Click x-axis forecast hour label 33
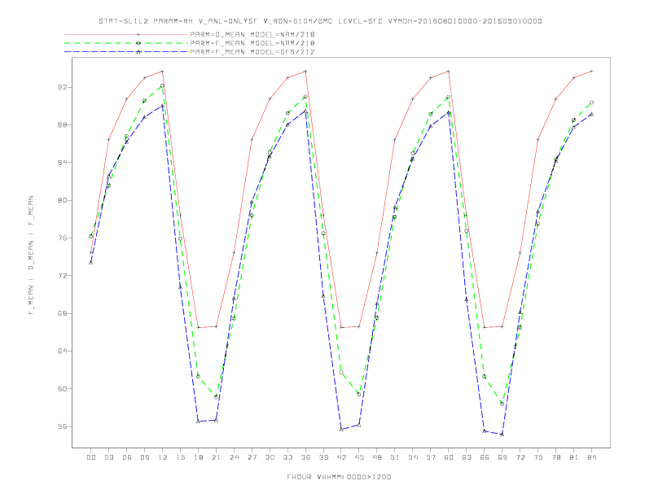645x498 pixels. [x=287, y=457]
